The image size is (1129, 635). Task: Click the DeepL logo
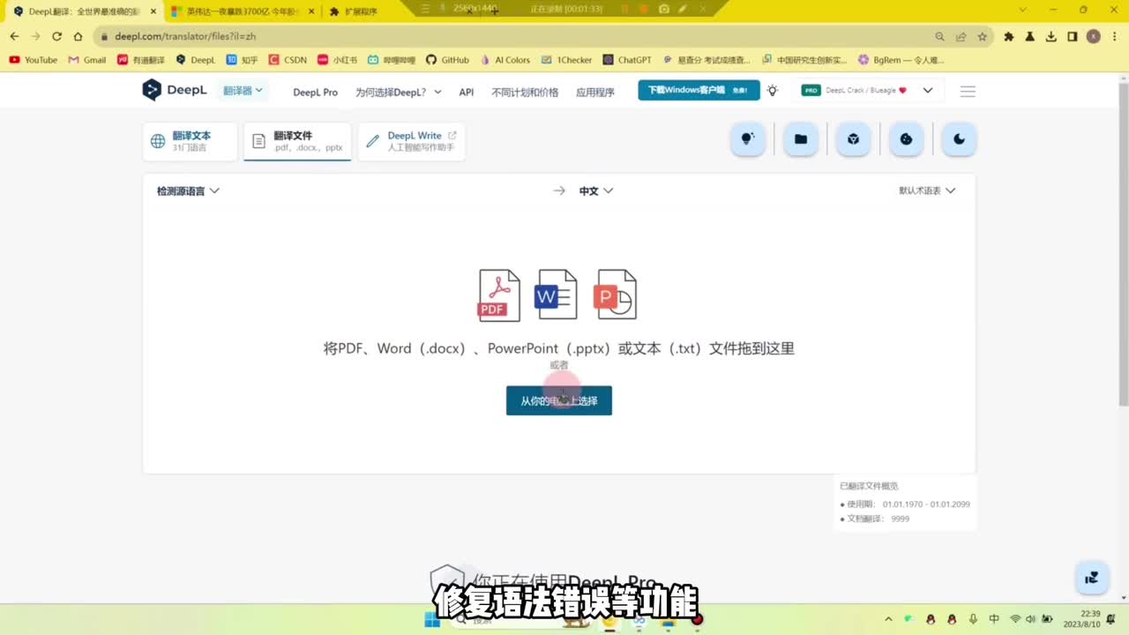[175, 91]
